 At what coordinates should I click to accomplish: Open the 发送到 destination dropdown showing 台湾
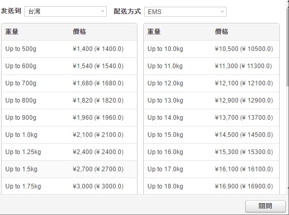click(x=66, y=11)
